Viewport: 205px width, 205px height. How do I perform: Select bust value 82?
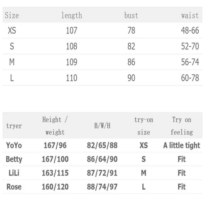(x=131, y=46)
